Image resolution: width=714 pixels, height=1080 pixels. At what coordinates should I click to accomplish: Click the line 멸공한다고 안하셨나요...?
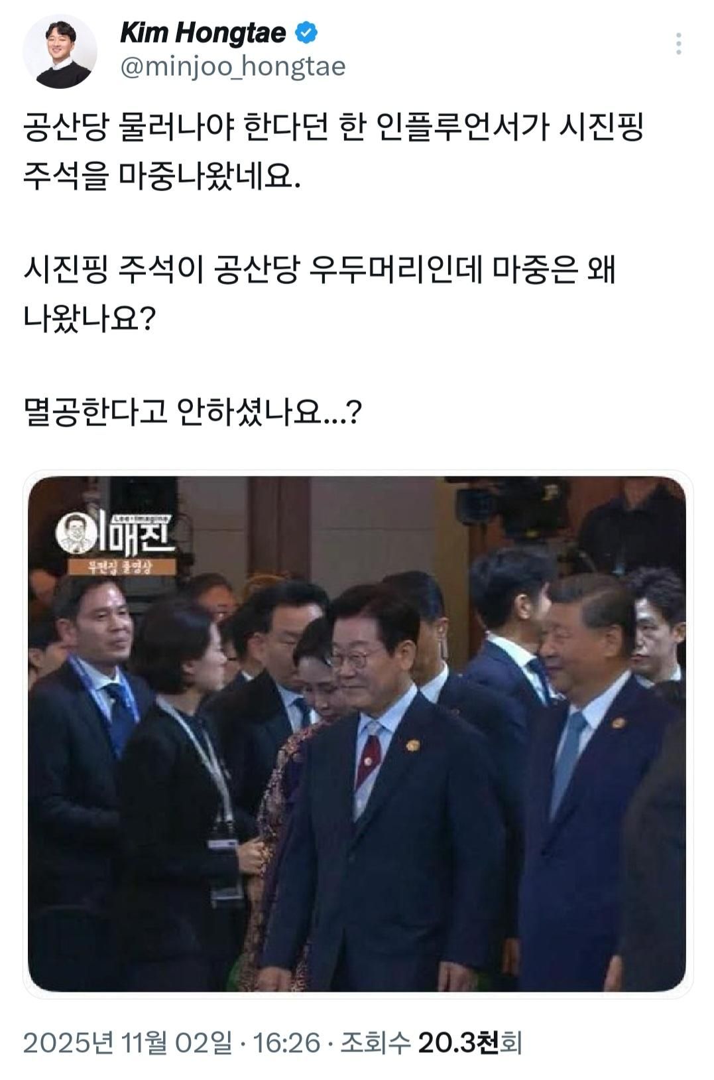pos(193,413)
